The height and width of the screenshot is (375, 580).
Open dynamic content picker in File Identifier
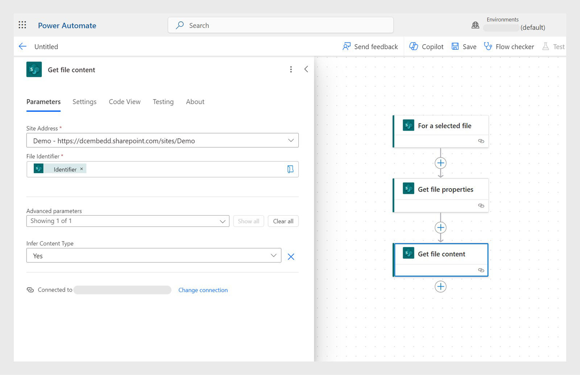pos(290,169)
